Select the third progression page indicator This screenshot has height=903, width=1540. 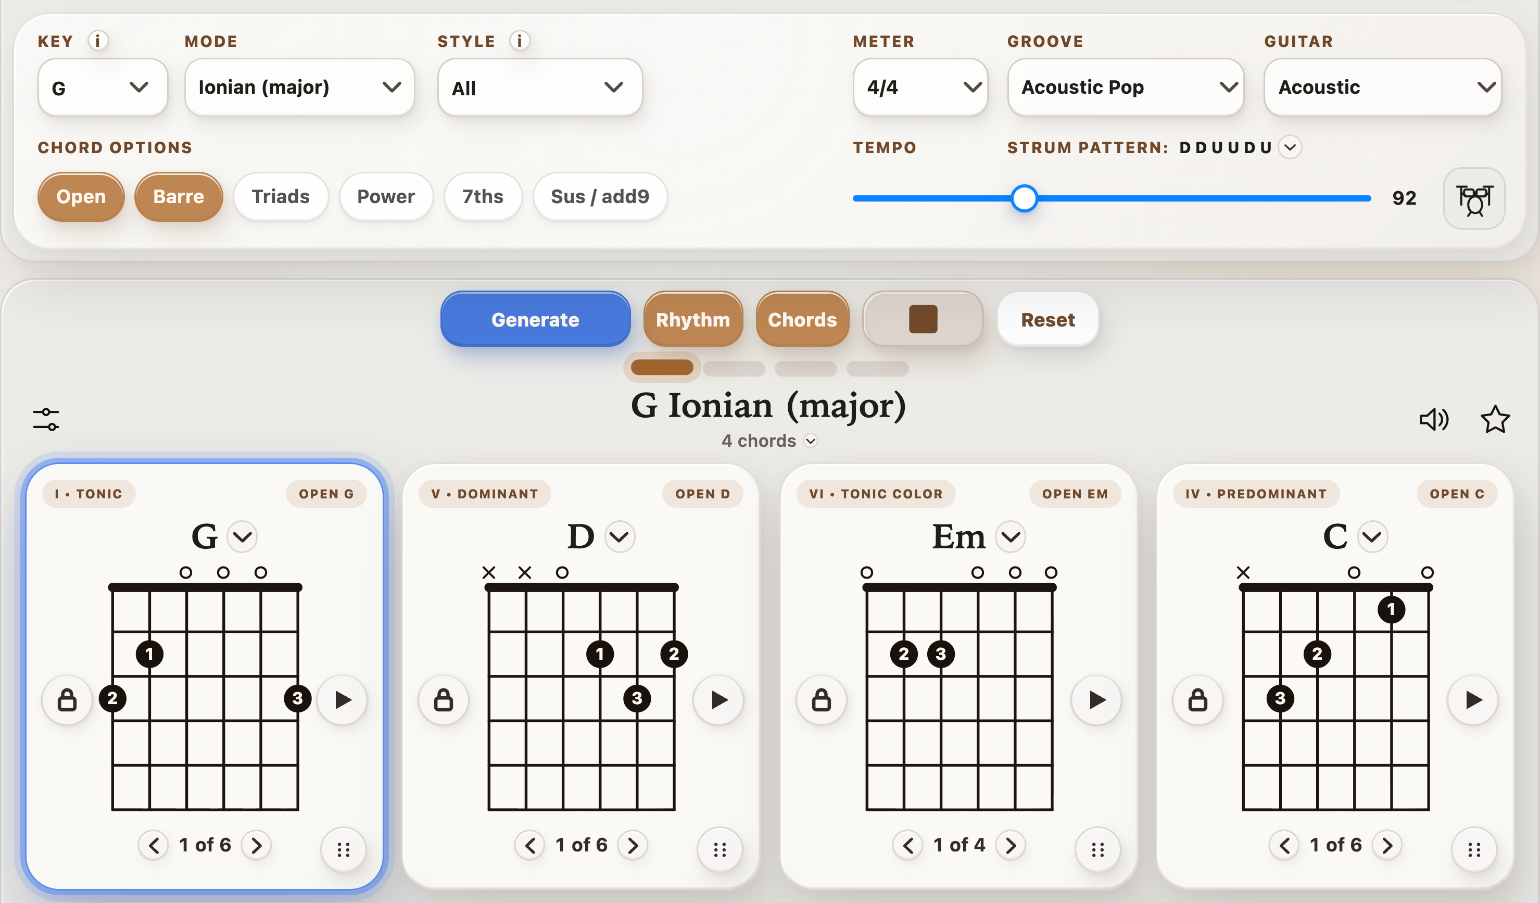(x=805, y=368)
